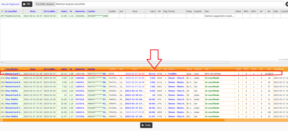The height and width of the screenshot is (131, 288).
Task: Click the Obs header in the Conciliados grid
Action: tap(207, 69)
